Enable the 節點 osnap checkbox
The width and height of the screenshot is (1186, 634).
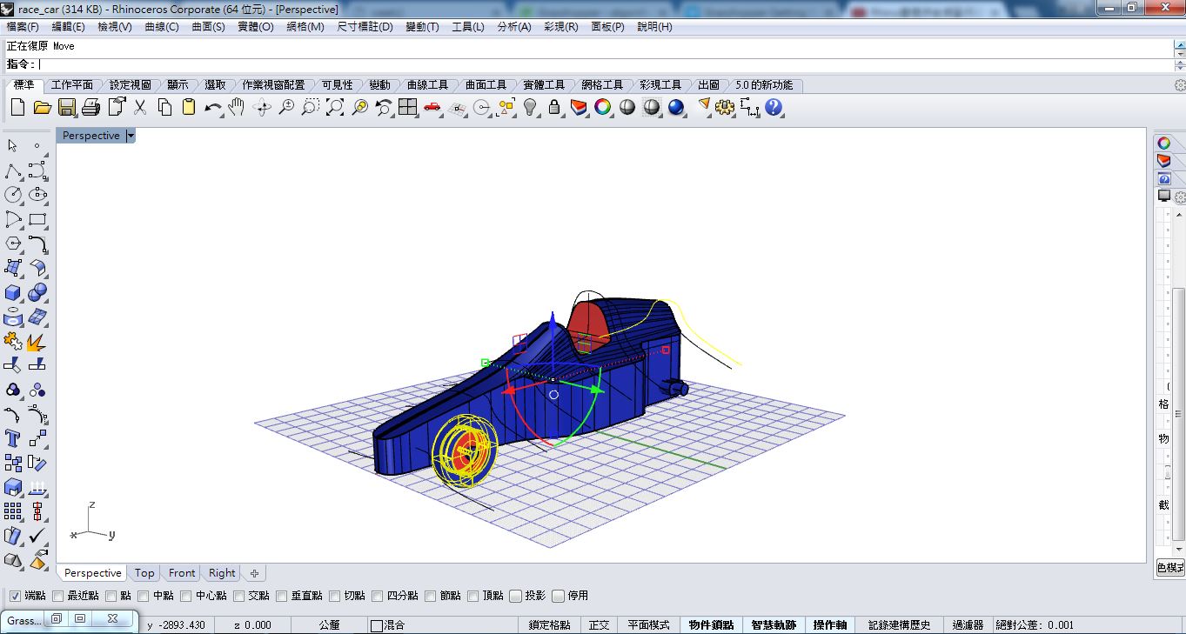pos(431,596)
